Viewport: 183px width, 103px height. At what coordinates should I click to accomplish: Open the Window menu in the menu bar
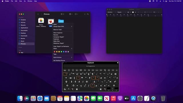click(x=30, y=1)
